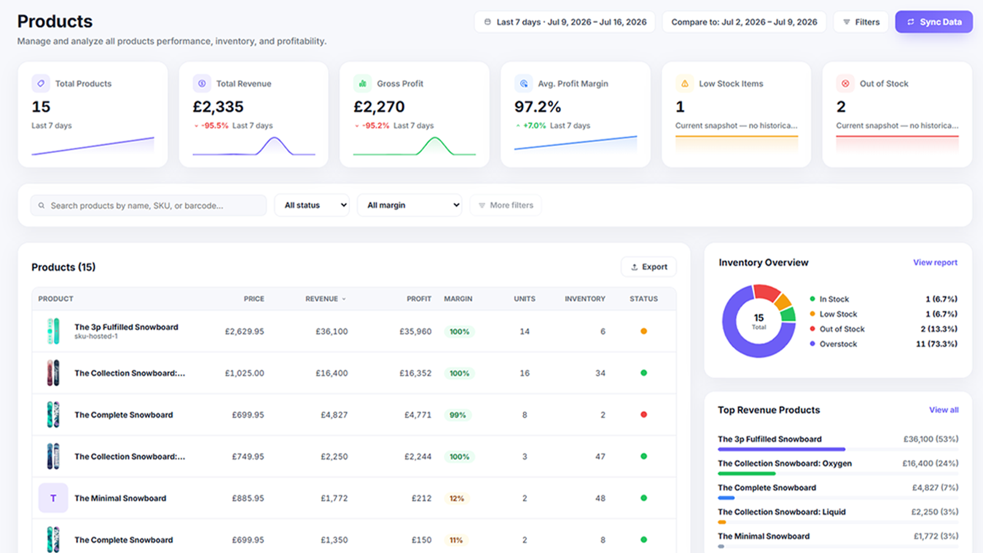Open the Compare to date range selector

click(x=744, y=22)
